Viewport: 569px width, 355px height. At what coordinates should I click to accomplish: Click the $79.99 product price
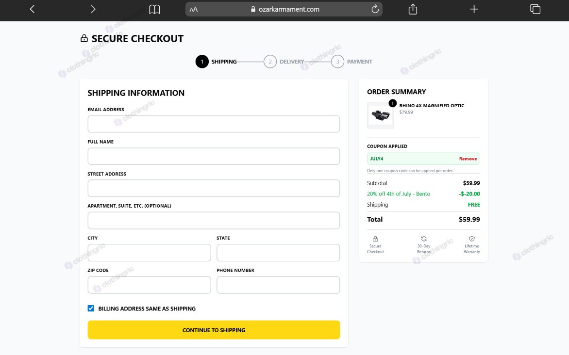pyautogui.click(x=406, y=113)
